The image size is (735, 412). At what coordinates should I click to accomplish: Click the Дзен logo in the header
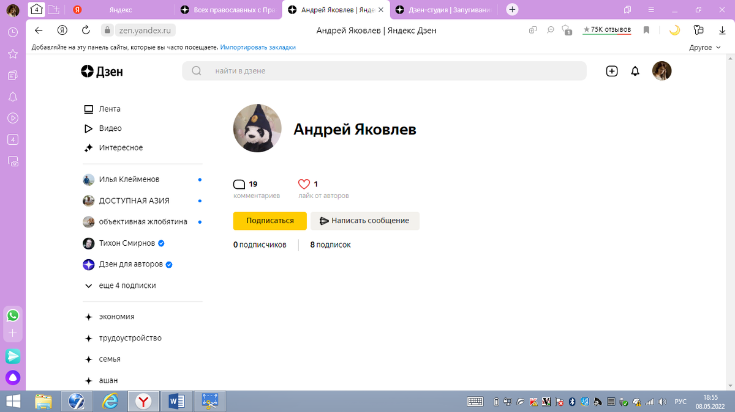point(102,72)
